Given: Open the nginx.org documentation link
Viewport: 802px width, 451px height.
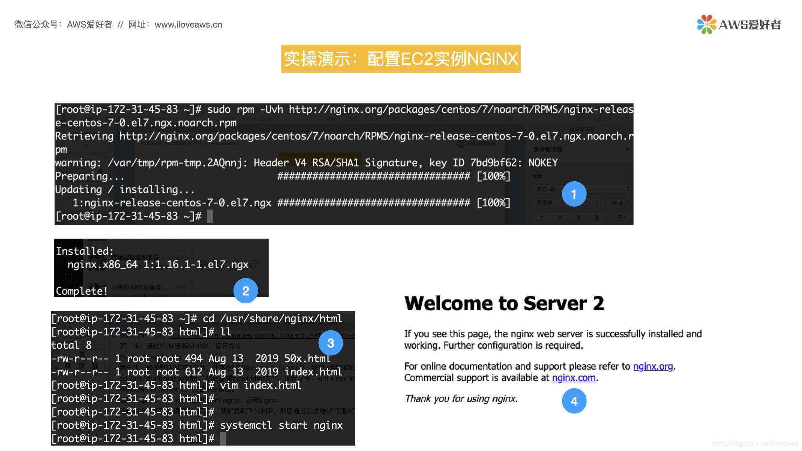Looking at the screenshot, I should [653, 366].
